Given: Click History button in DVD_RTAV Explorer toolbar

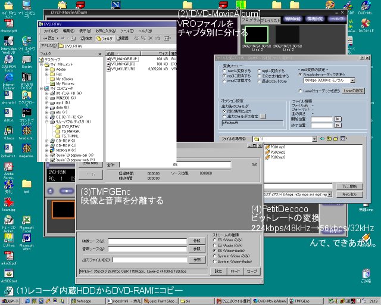Looking at the screenshot, I should click(122, 38).
